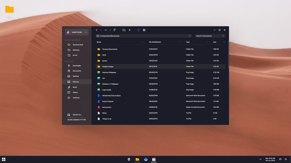Screen dimensions: 291x163
Task: Open the Work folder on desktop
Action: pyautogui.click(x=9, y=12)
